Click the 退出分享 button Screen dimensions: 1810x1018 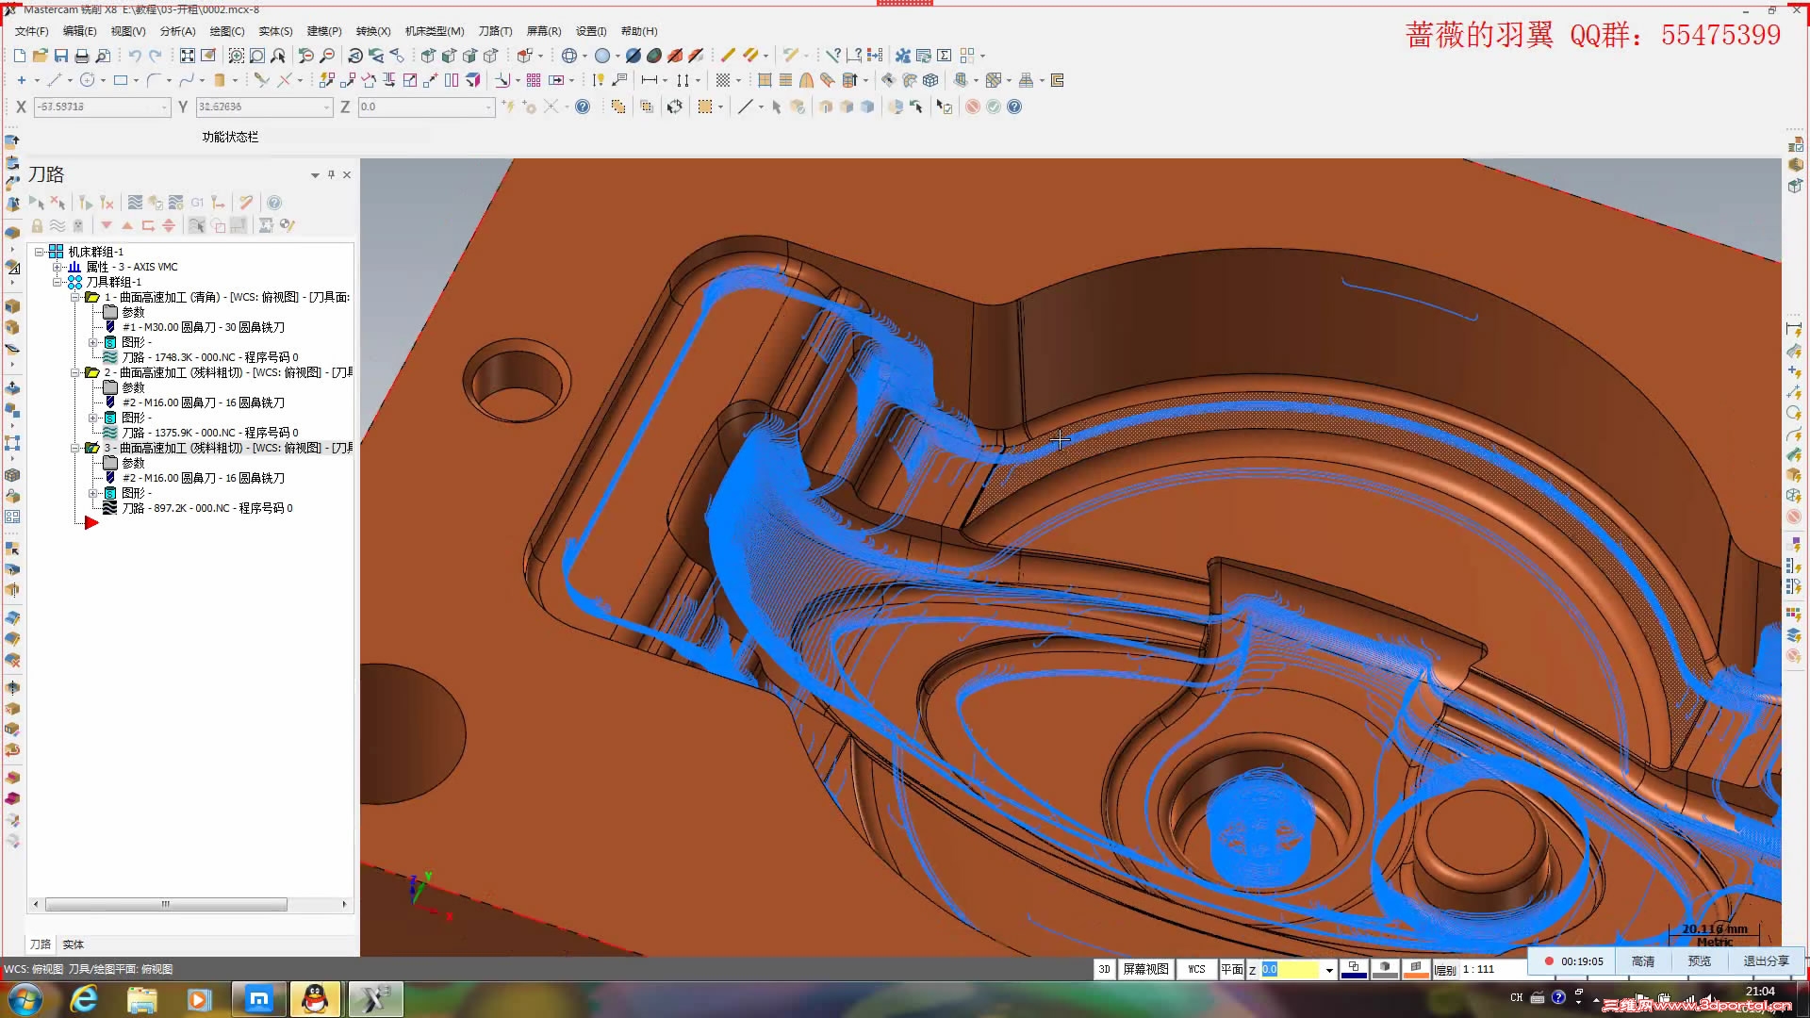(1765, 961)
